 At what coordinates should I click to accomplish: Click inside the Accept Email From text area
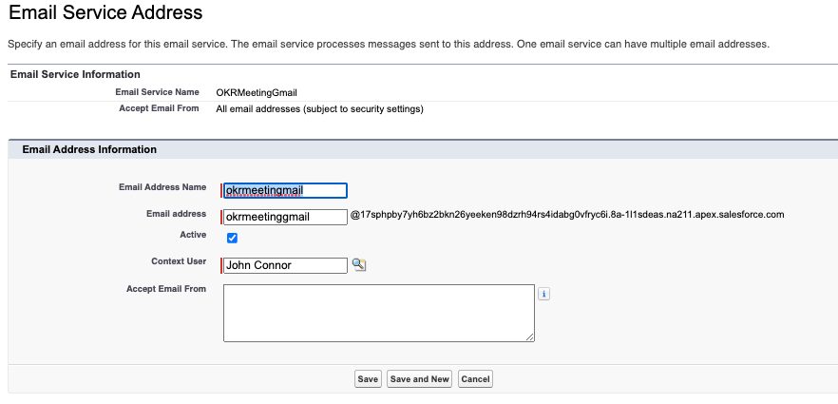pos(378,312)
